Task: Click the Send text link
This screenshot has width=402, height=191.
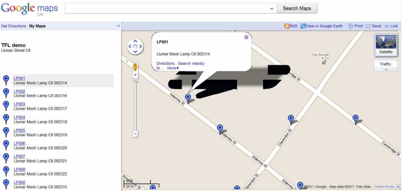Action: (377, 26)
